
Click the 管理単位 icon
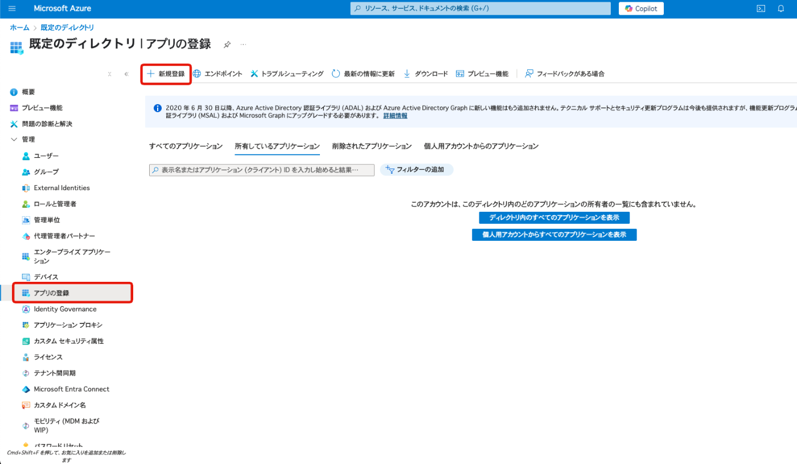click(x=26, y=220)
